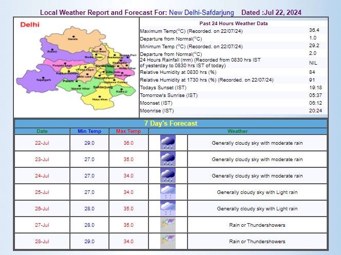Viewport: 341px width, 255px height.
Task: Click the 24 Hours Rainfall NIL value
Action: coord(313,63)
